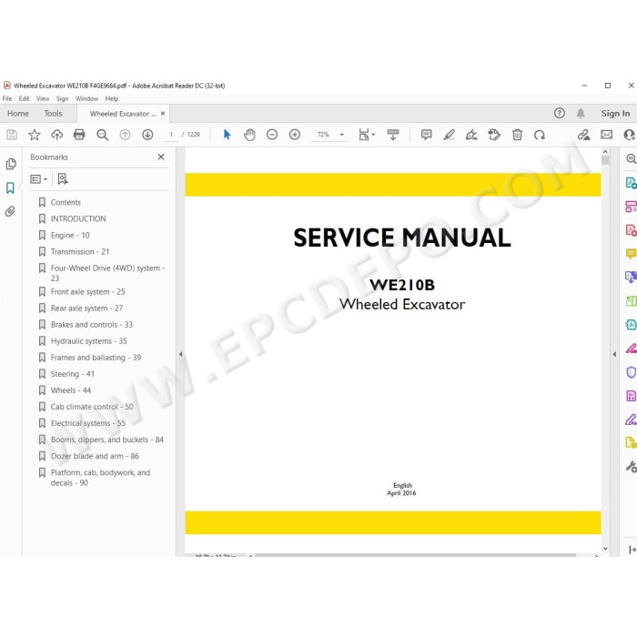Image resolution: width=637 pixels, height=637 pixels.
Task: Expand the right tools pane arrow
Action: [614, 354]
